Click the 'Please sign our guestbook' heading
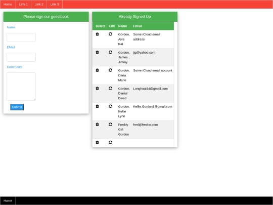273x205 pixels. (x=46, y=17)
